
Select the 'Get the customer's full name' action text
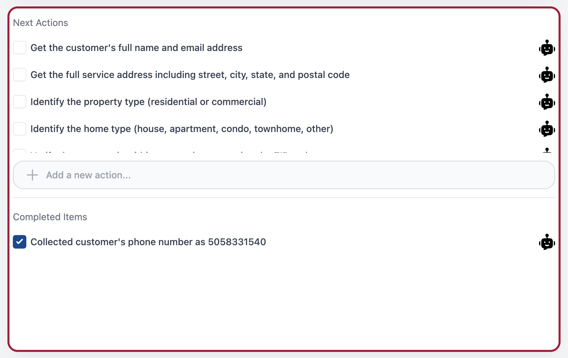click(136, 48)
